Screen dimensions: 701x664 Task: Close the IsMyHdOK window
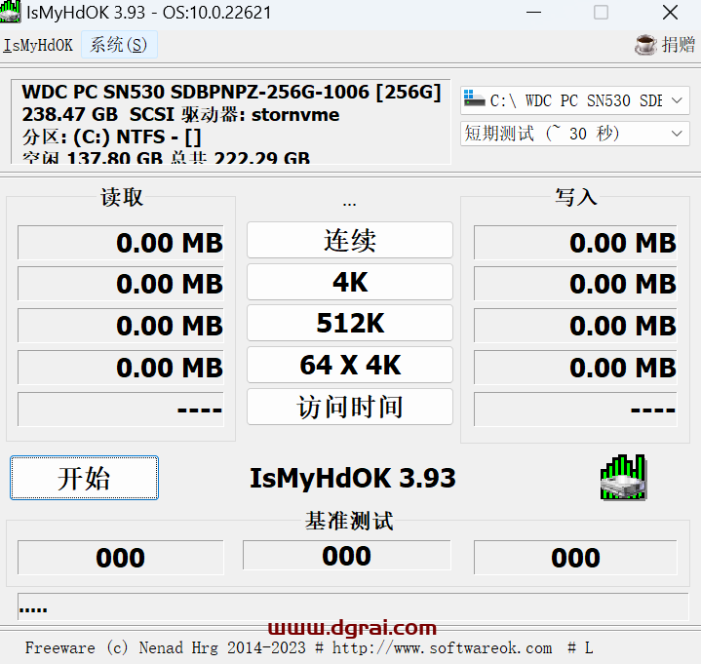[670, 12]
